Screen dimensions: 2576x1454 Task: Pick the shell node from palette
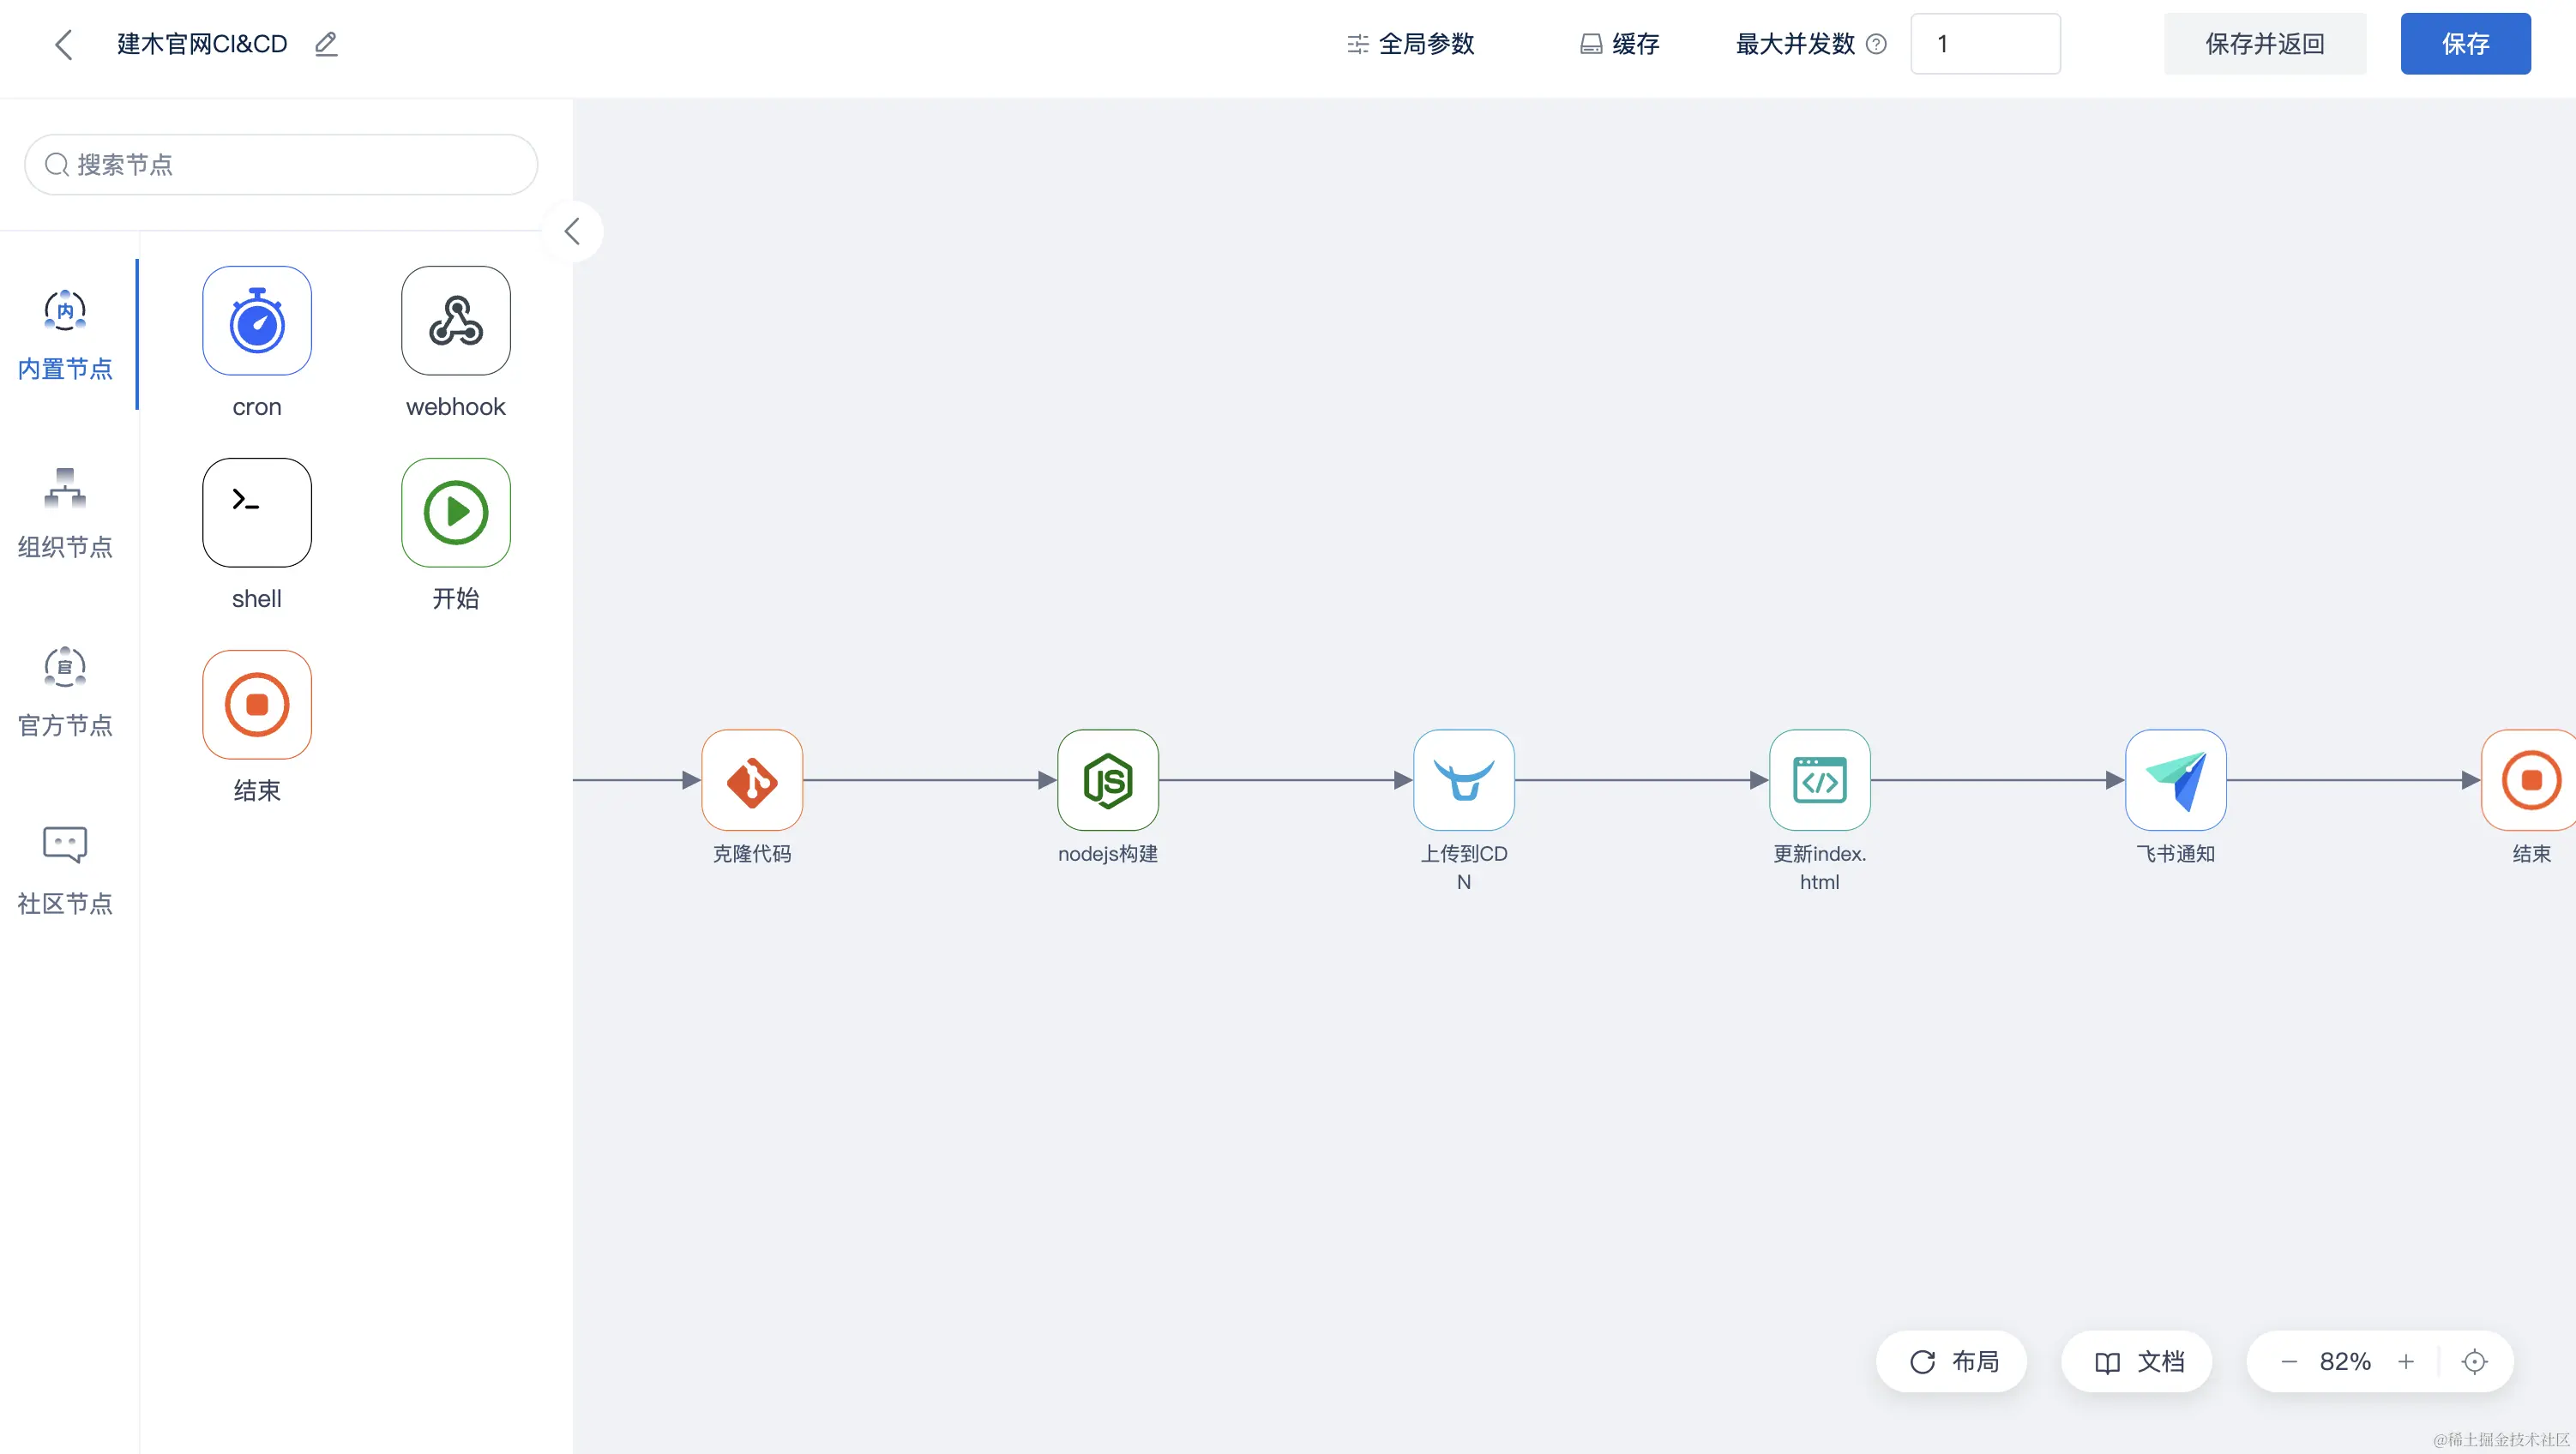point(257,512)
